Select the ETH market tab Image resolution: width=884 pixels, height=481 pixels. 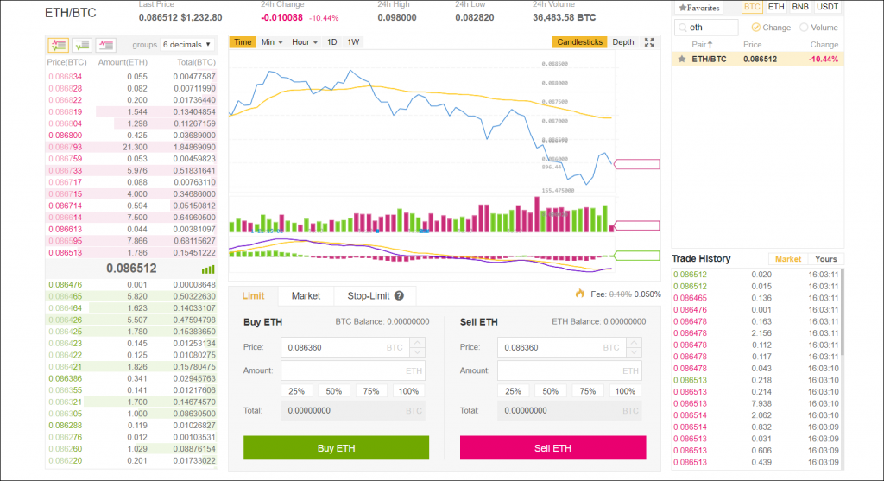coord(776,7)
